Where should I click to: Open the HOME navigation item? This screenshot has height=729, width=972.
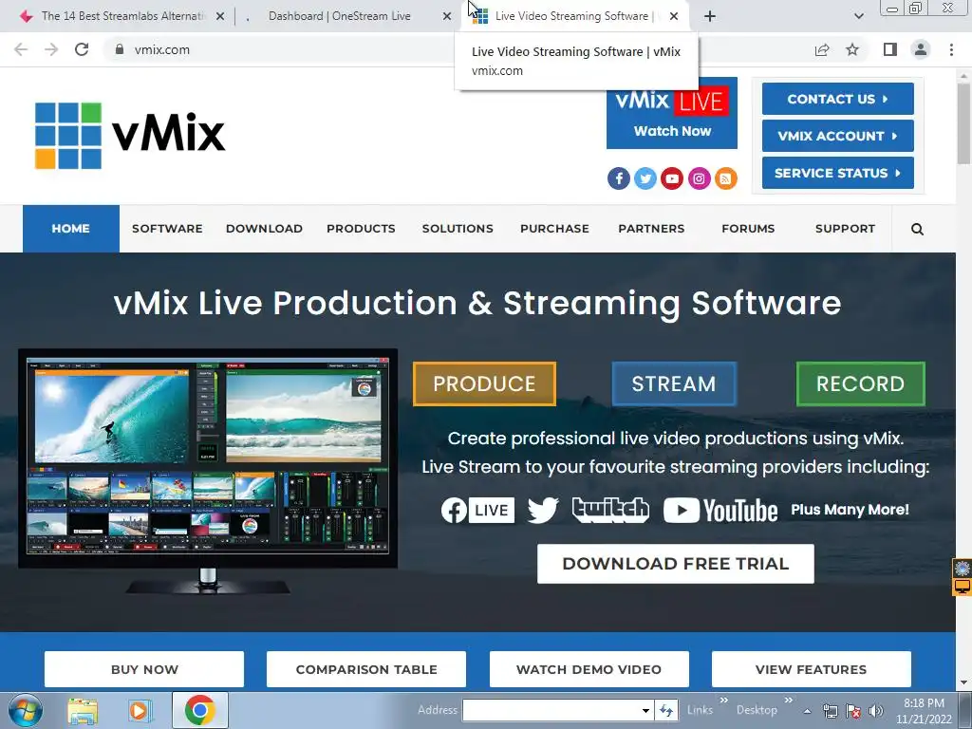tap(70, 229)
